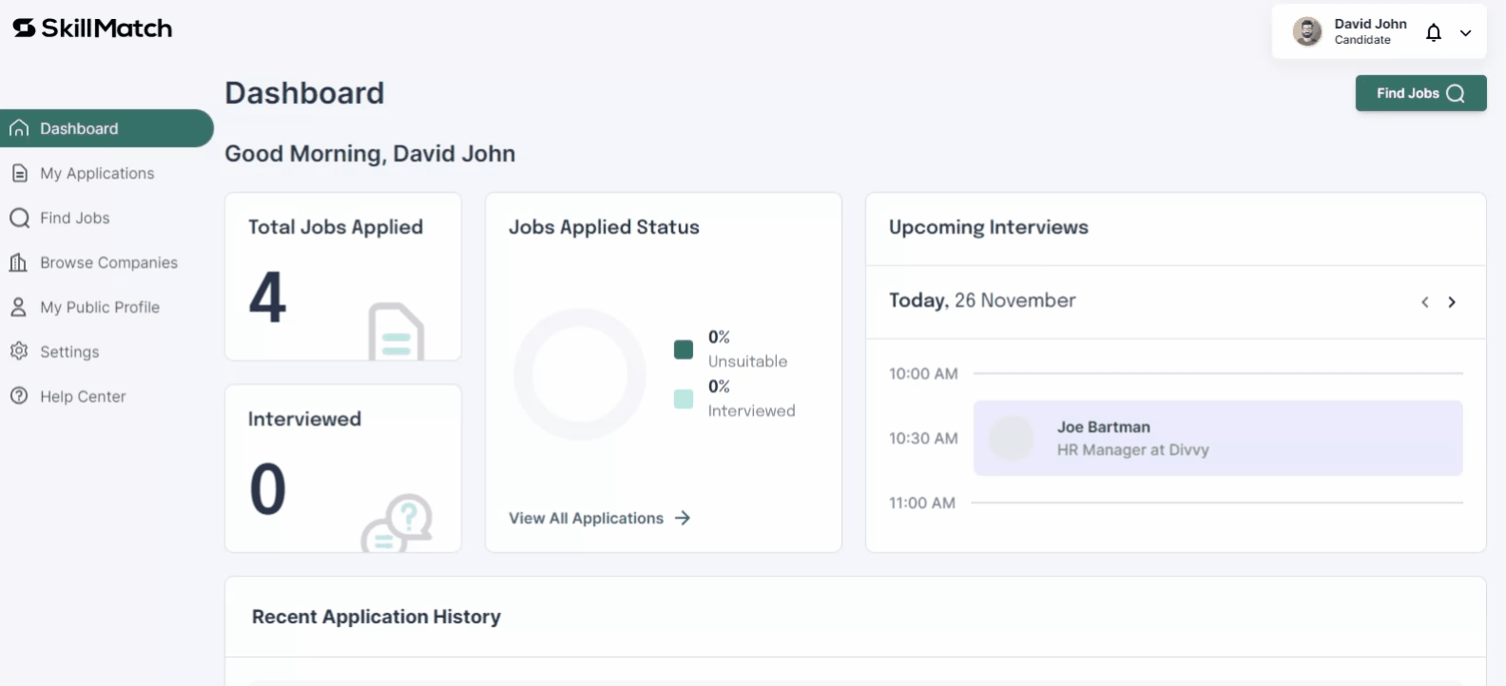
Task: Select the sidebar Find Jobs entry
Action: click(x=75, y=218)
